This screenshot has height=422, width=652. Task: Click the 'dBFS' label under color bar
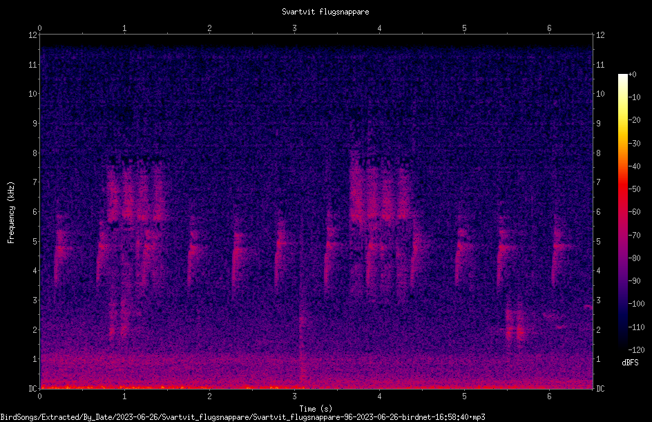[x=630, y=363]
